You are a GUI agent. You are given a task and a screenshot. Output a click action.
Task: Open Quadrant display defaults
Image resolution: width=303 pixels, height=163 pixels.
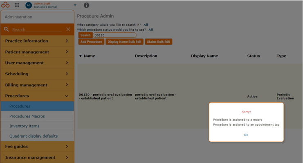coord(37,136)
